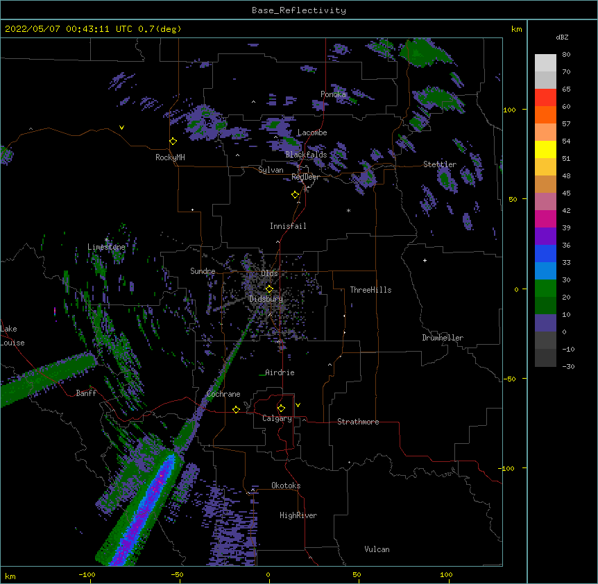Select the Okotoks label
The image size is (598, 584).
[286, 486]
